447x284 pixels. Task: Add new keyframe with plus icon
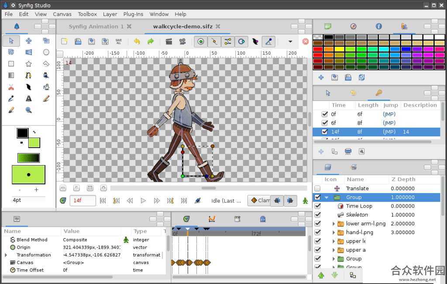pyautogui.click(x=321, y=152)
